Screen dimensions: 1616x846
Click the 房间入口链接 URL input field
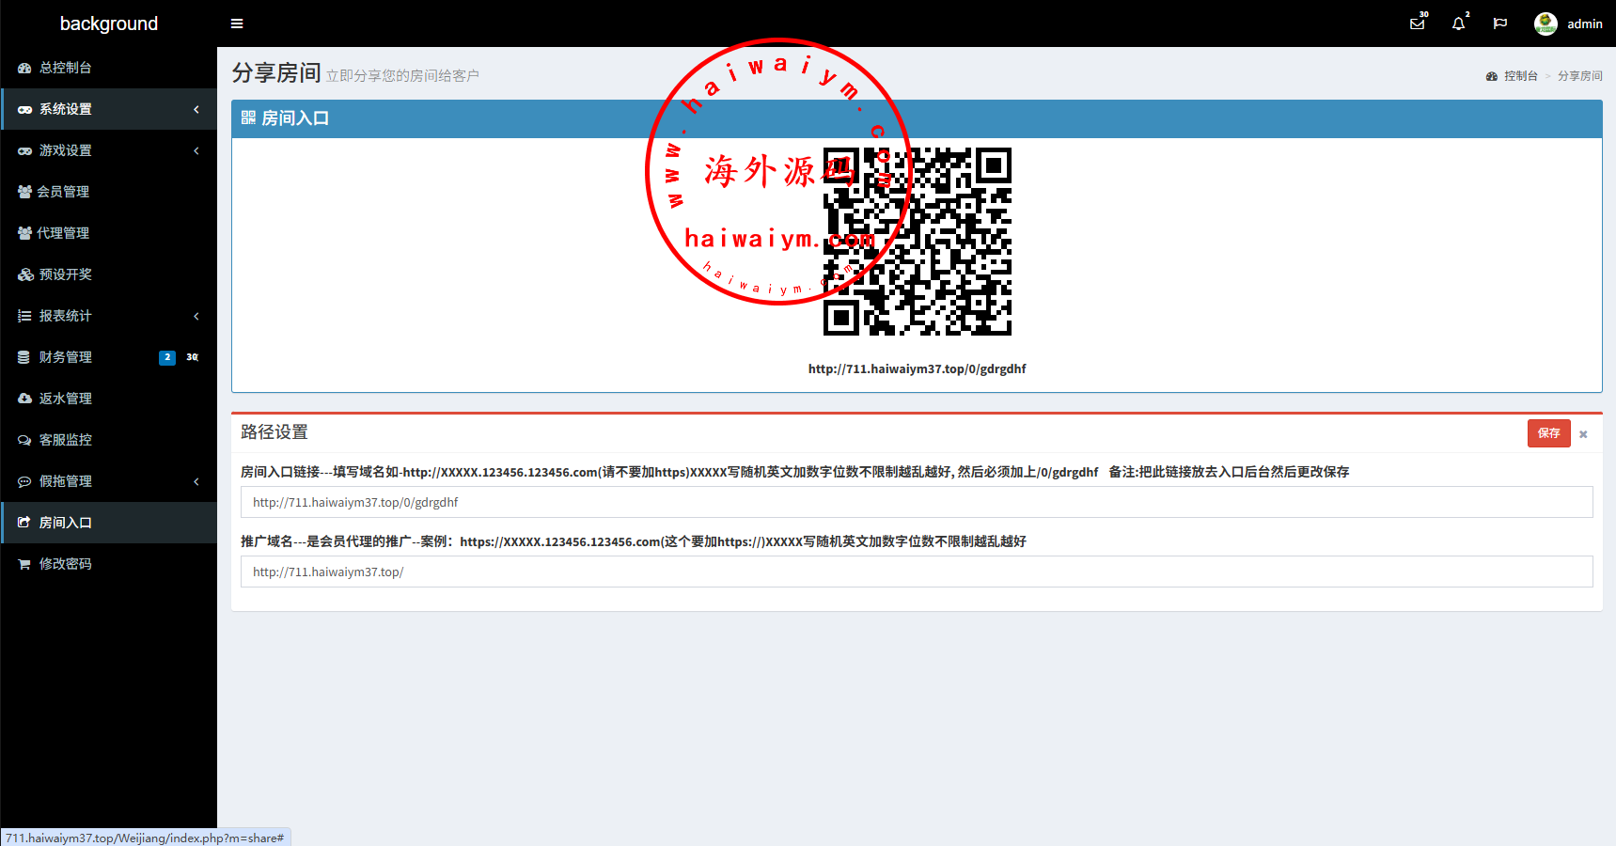[916, 502]
